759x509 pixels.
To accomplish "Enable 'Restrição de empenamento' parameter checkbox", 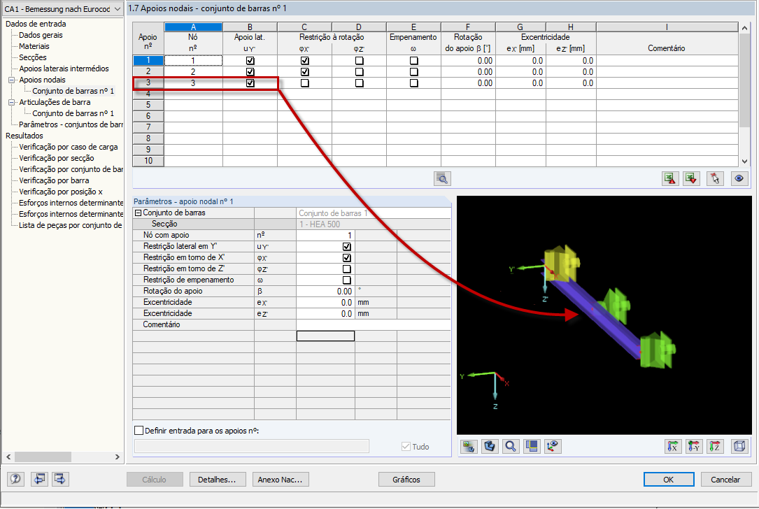I will point(346,280).
